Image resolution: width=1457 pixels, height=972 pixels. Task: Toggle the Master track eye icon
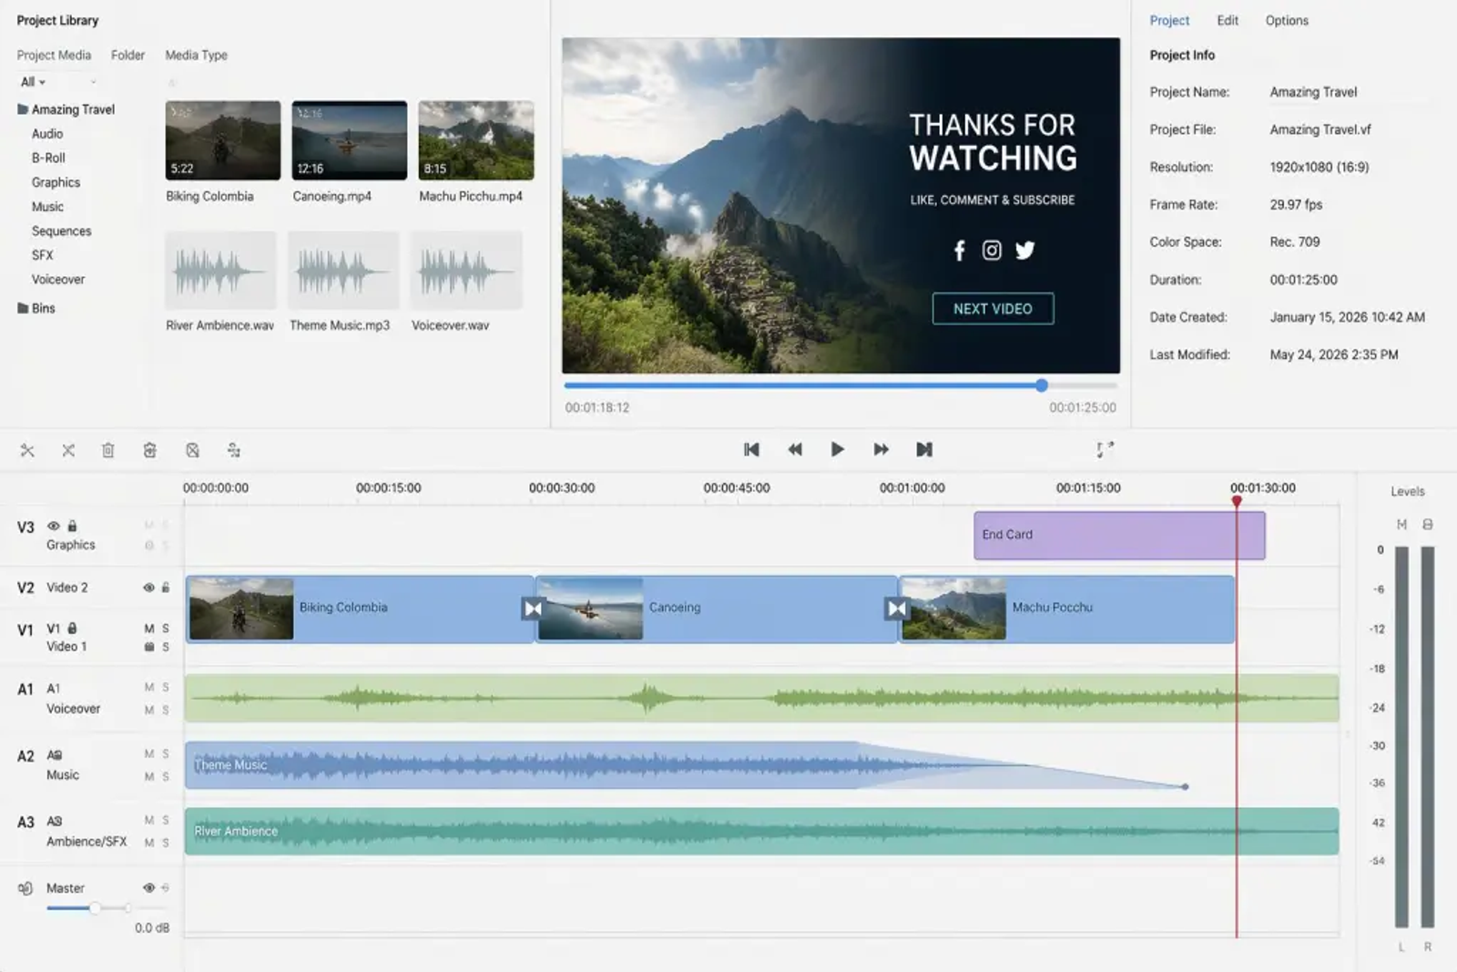[148, 888]
